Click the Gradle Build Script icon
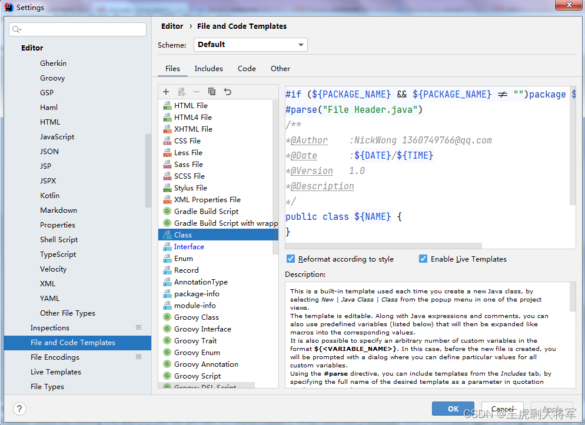 (x=167, y=211)
